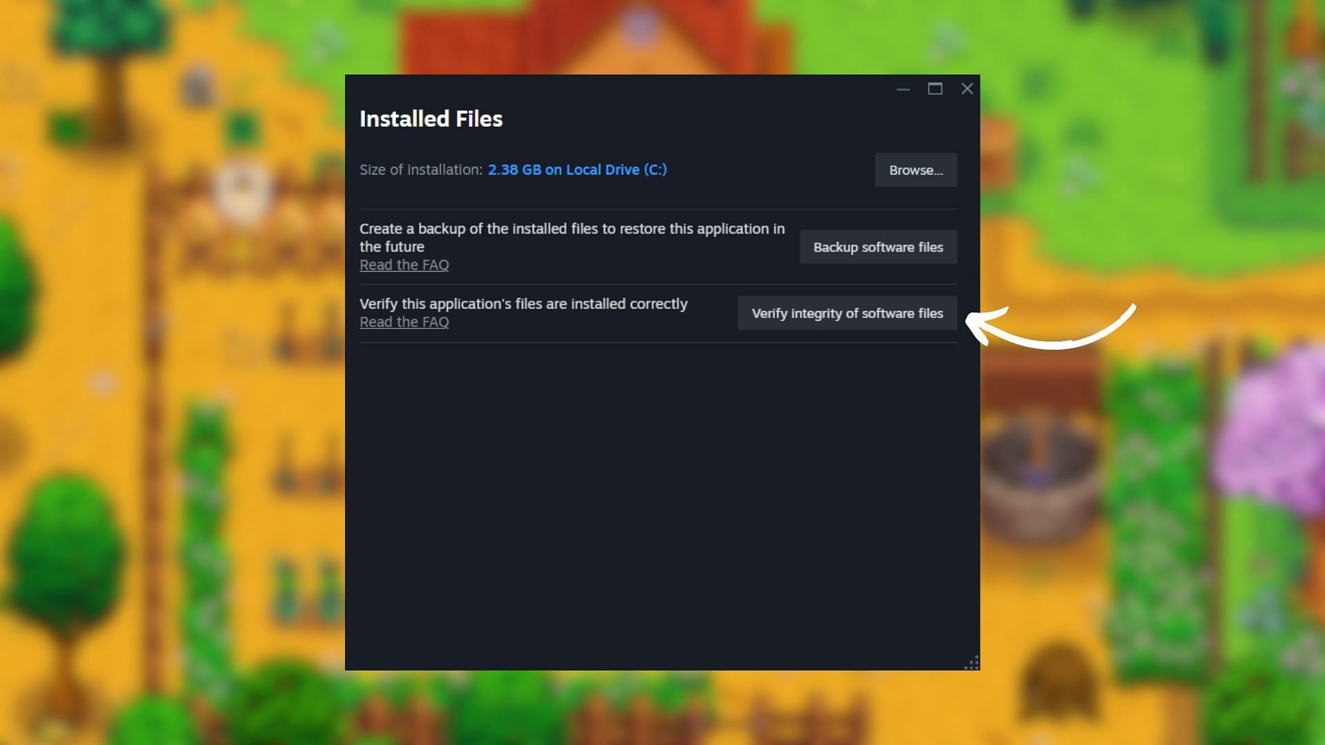Viewport: 1325px width, 745px height.
Task: Click the blurred stone well in the background
Action: coord(1040,476)
